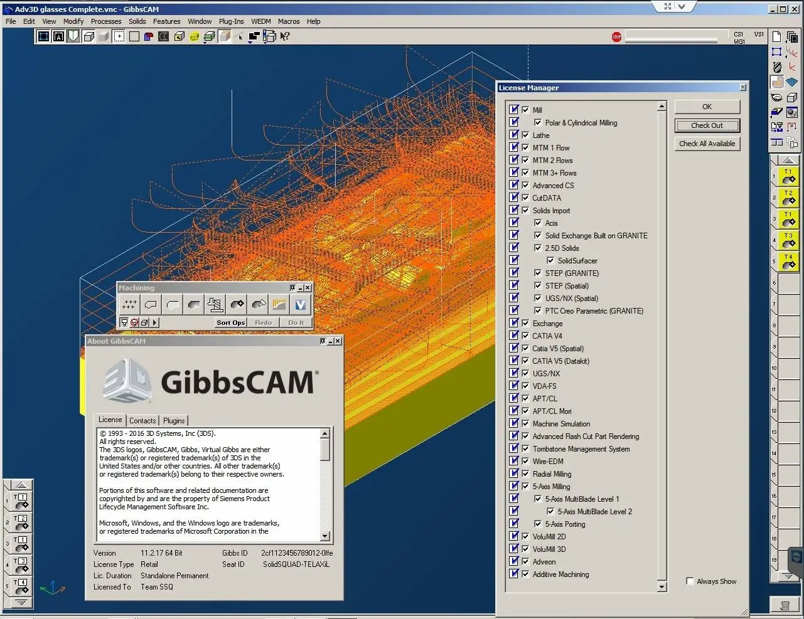Click the Check Out button

(707, 125)
